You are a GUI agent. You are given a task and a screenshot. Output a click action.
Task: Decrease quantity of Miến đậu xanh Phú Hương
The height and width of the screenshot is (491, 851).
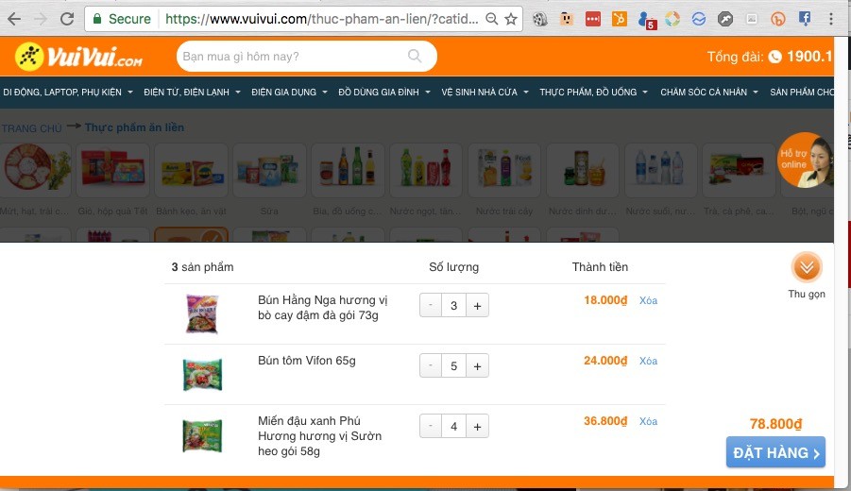coord(431,427)
